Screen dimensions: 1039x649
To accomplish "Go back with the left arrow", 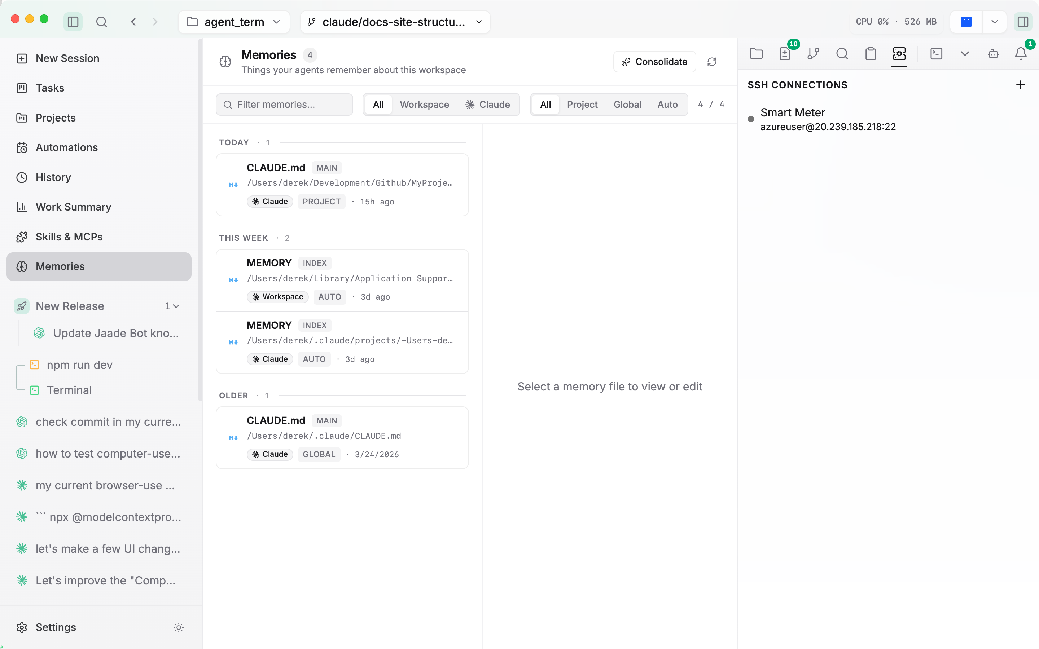I will coord(133,22).
